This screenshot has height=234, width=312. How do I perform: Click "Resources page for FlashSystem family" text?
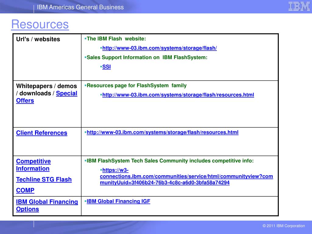click(x=137, y=85)
